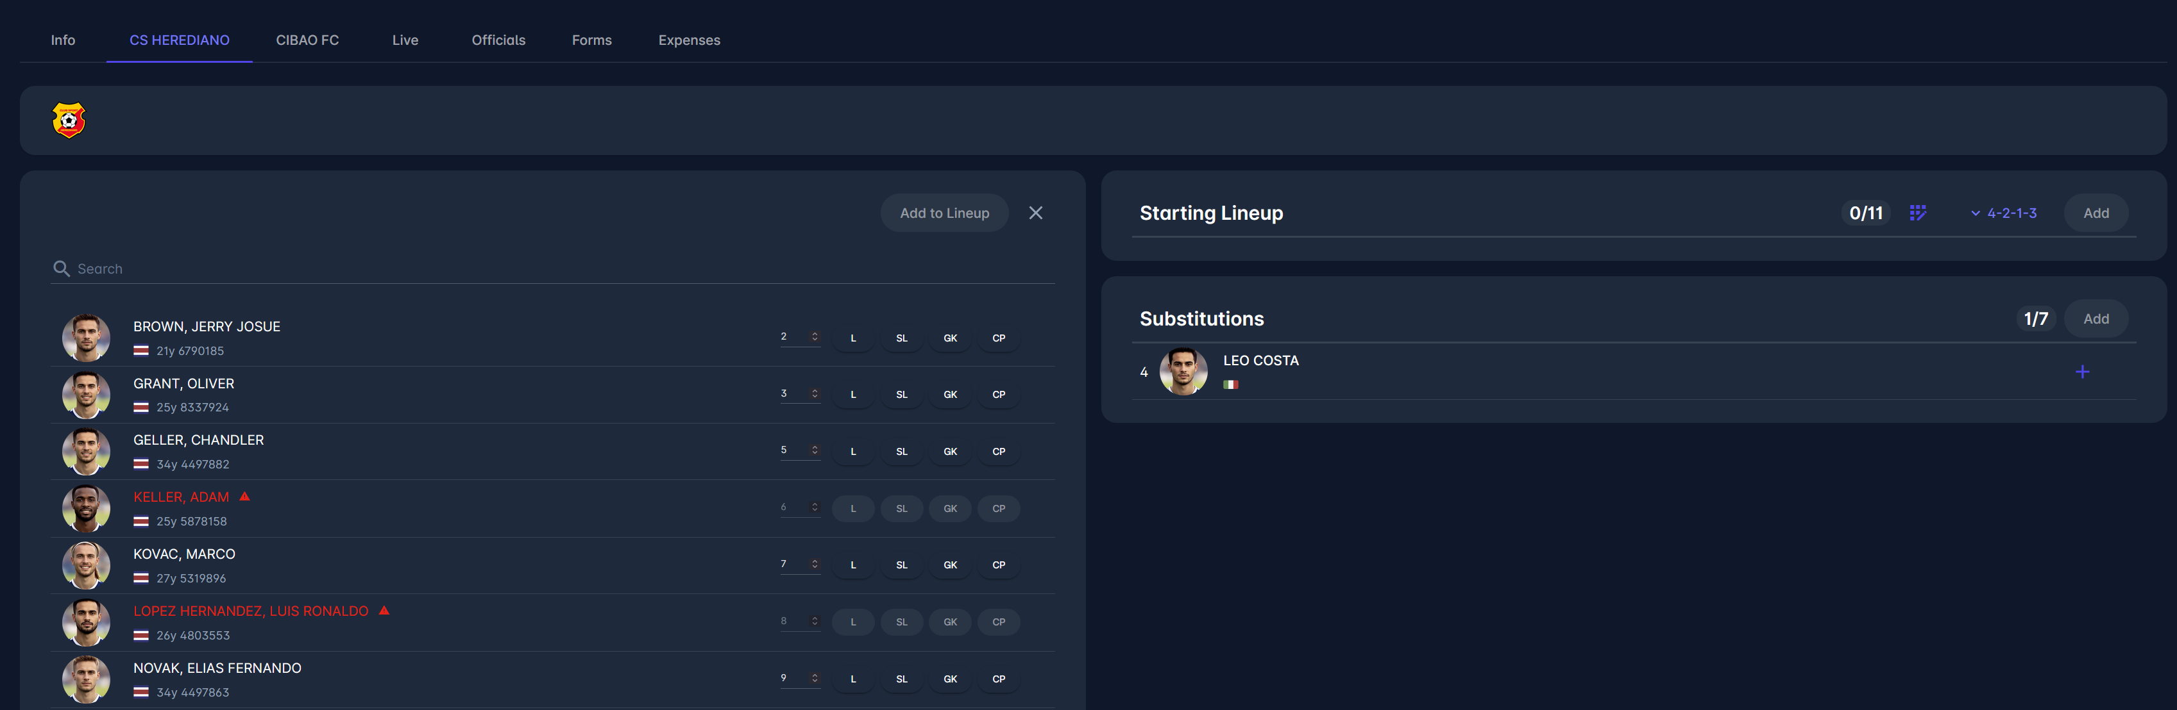Open the Officials tab
The width and height of the screenshot is (2177, 710).
(x=498, y=40)
